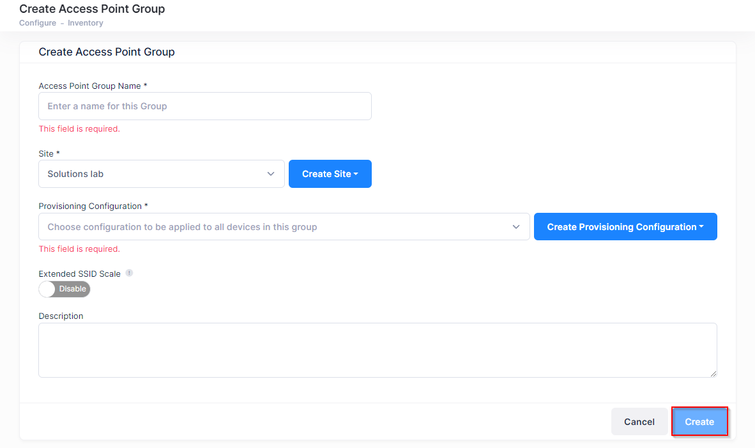The image size is (755, 448).
Task: Click the Create Access Point Group card heading
Action: tap(107, 52)
